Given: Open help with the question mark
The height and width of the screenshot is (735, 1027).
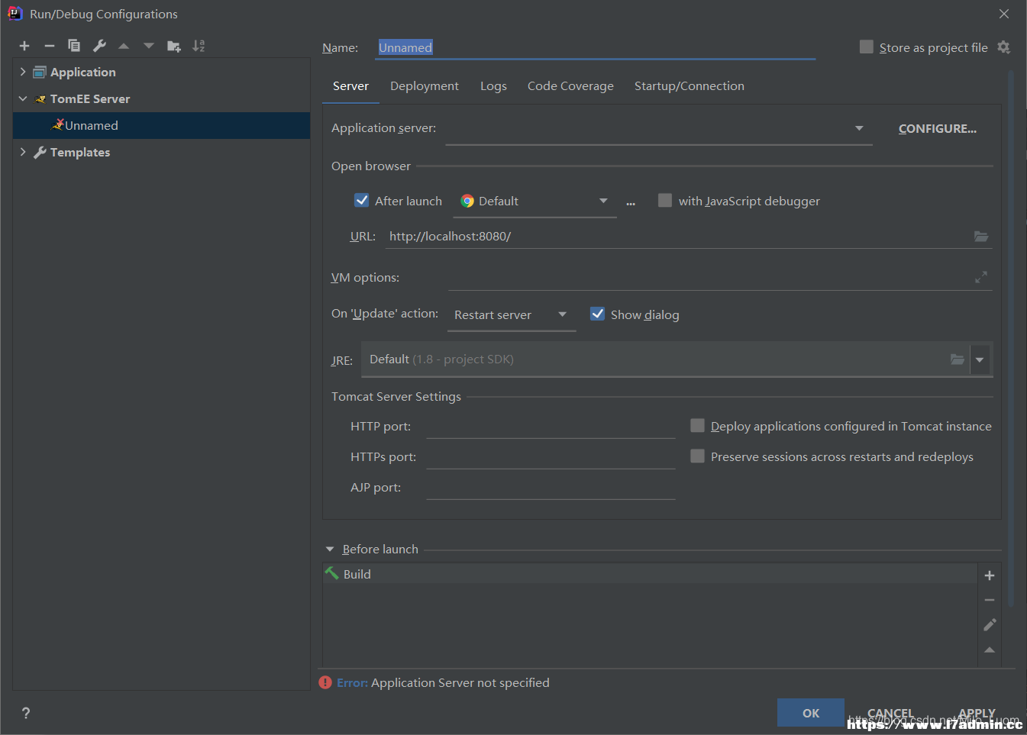Looking at the screenshot, I should pos(26,713).
